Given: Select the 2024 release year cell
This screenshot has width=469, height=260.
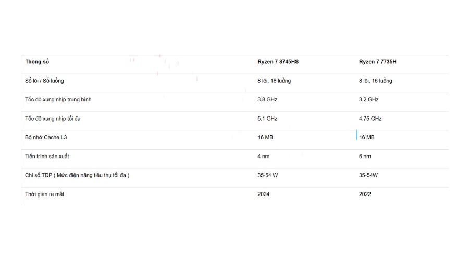Looking at the screenshot, I should [264, 194].
